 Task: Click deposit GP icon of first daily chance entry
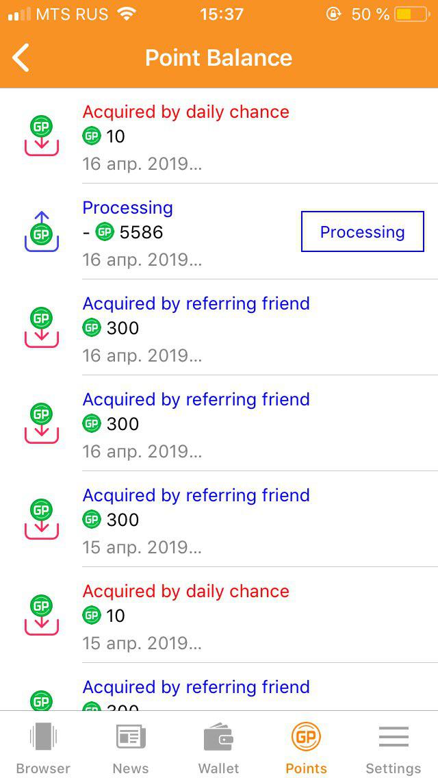pos(42,136)
